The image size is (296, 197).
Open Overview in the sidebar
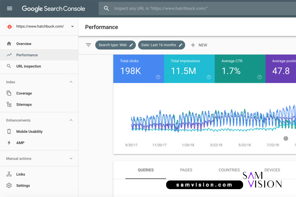(39, 44)
